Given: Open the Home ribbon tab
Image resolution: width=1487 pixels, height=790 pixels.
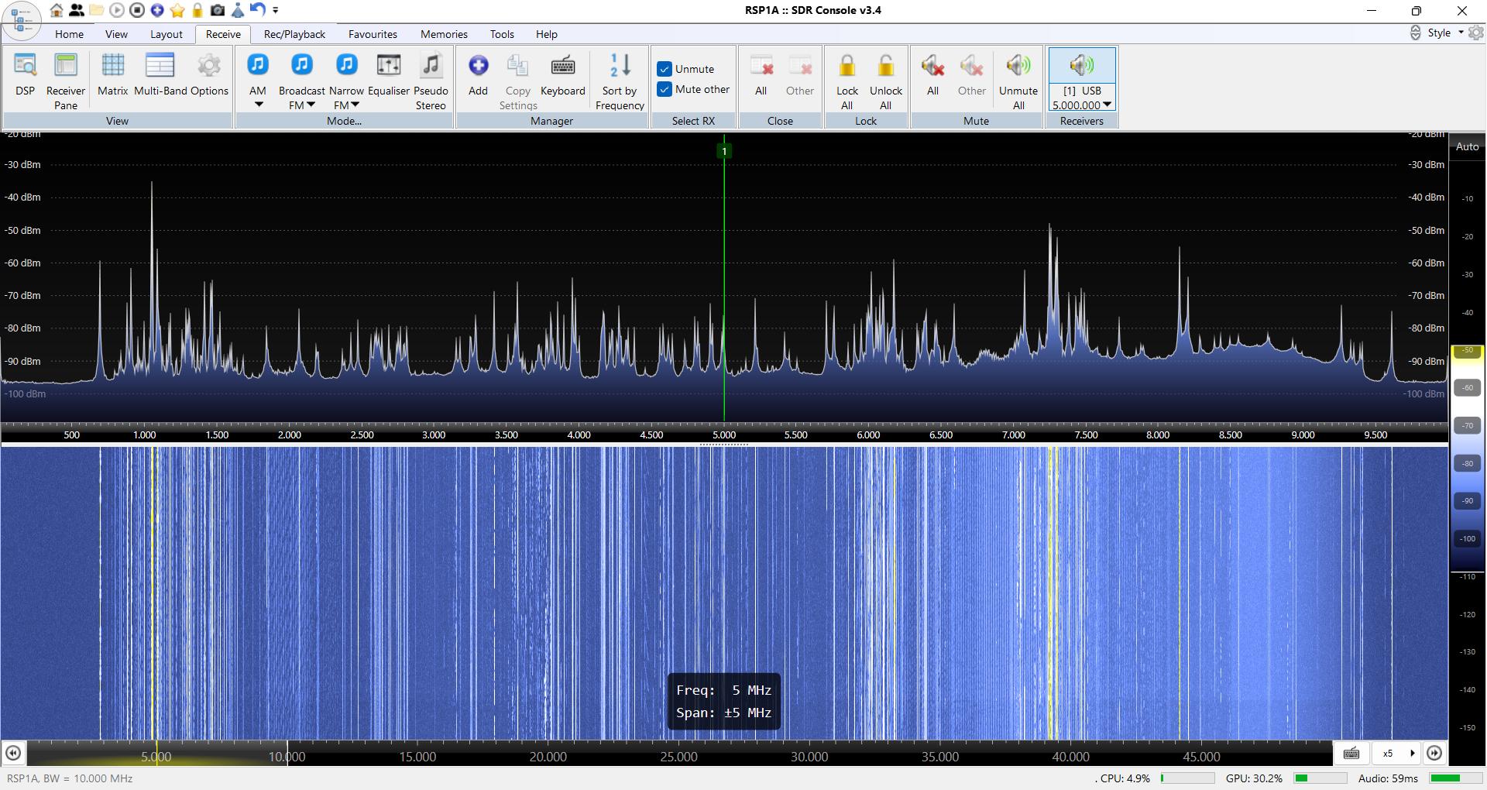Looking at the screenshot, I should pos(69,34).
